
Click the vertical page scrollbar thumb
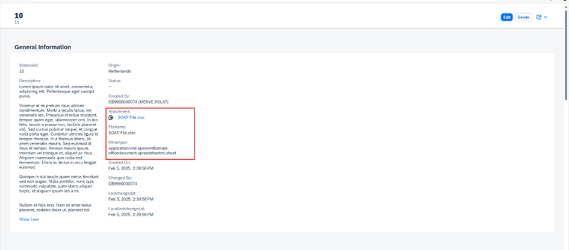(565, 54)
